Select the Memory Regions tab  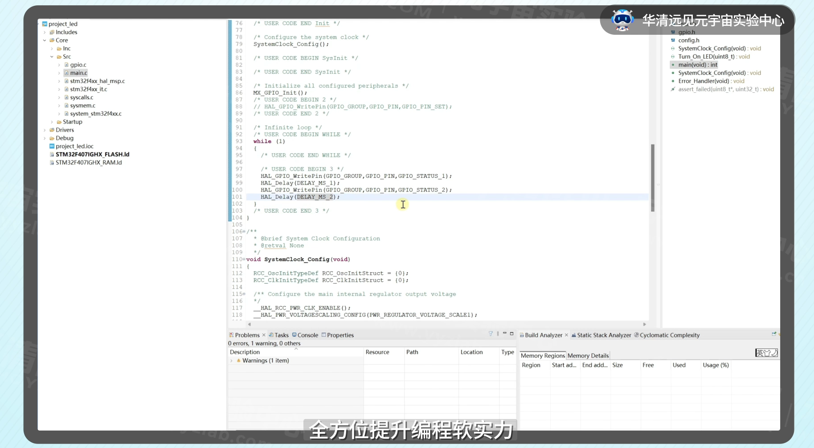click(543, 356)
